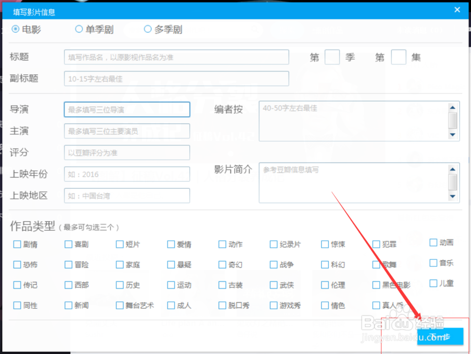
Task: Click the 导演 director input field
Action: [x=127, y=109]
